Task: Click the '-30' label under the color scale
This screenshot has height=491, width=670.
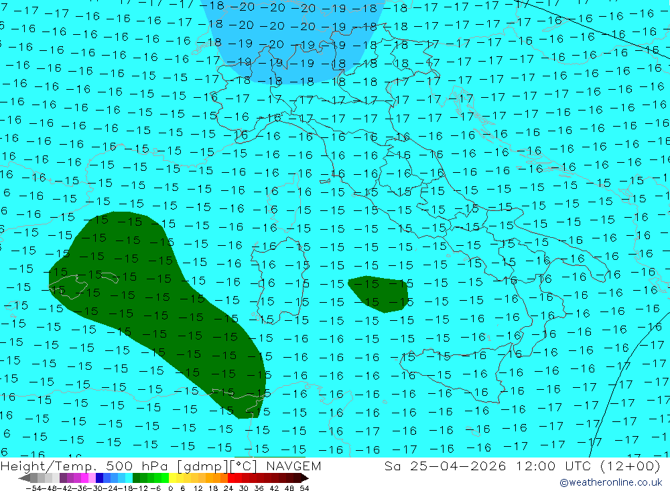Action: coord(95,488)
